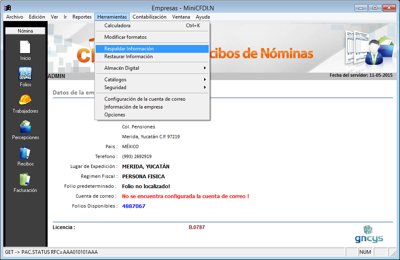Click the blue Folios Disponibles value 4887067

pyautogui.click(x=134, y=206)
